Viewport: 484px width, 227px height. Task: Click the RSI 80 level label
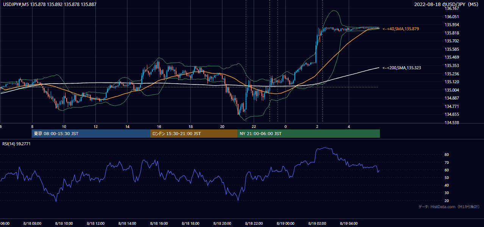[x=447, y=155]
